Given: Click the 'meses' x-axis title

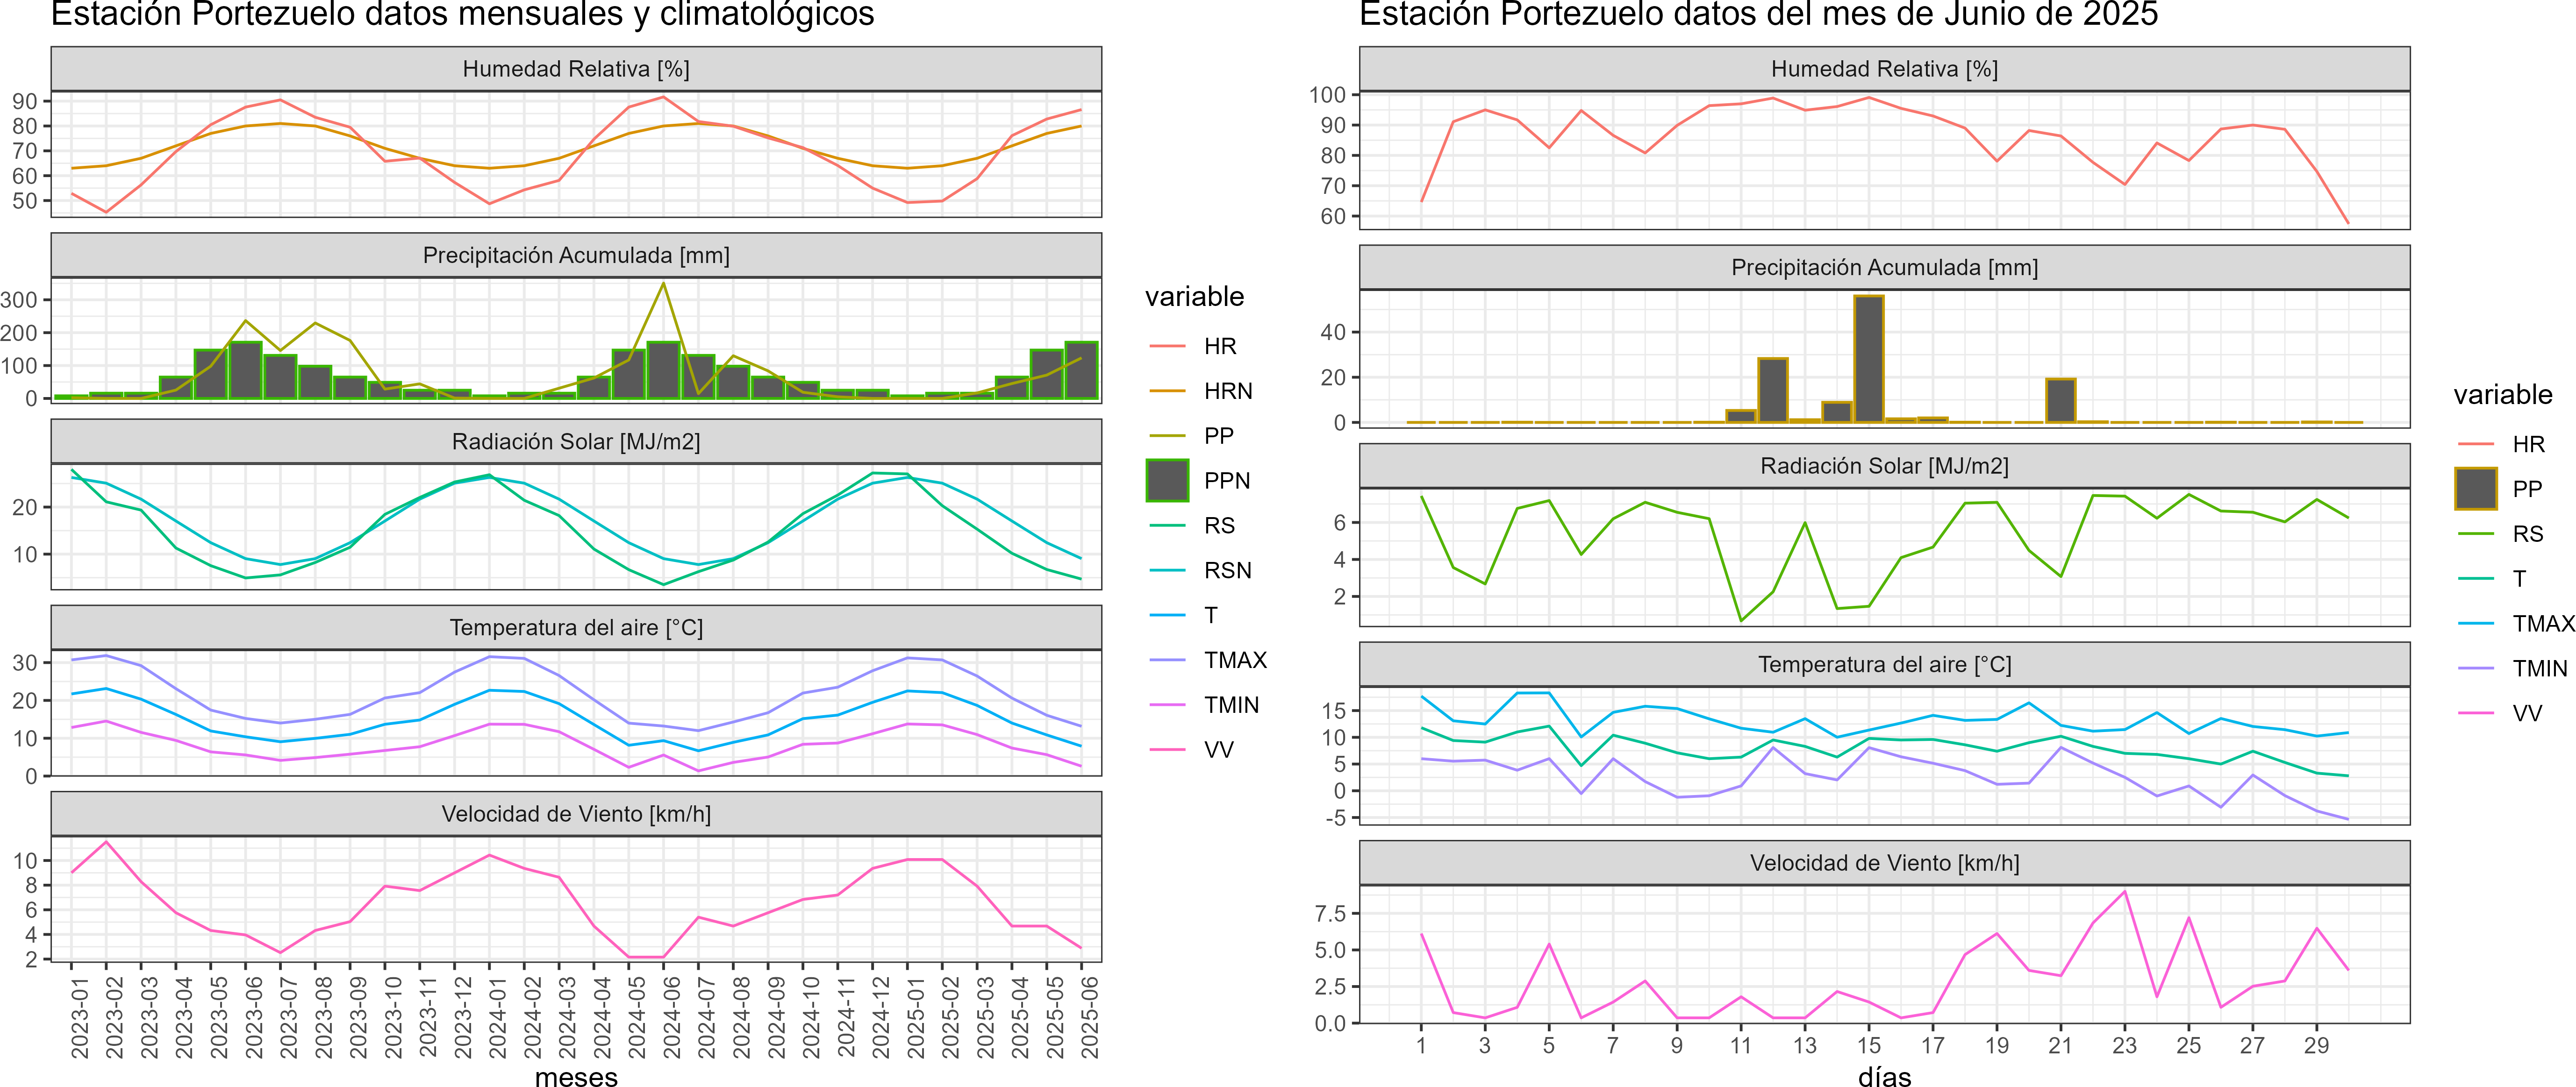Looking at the screenshot, I should 576,1077.
